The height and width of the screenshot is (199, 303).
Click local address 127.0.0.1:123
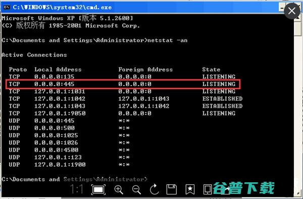58,157
